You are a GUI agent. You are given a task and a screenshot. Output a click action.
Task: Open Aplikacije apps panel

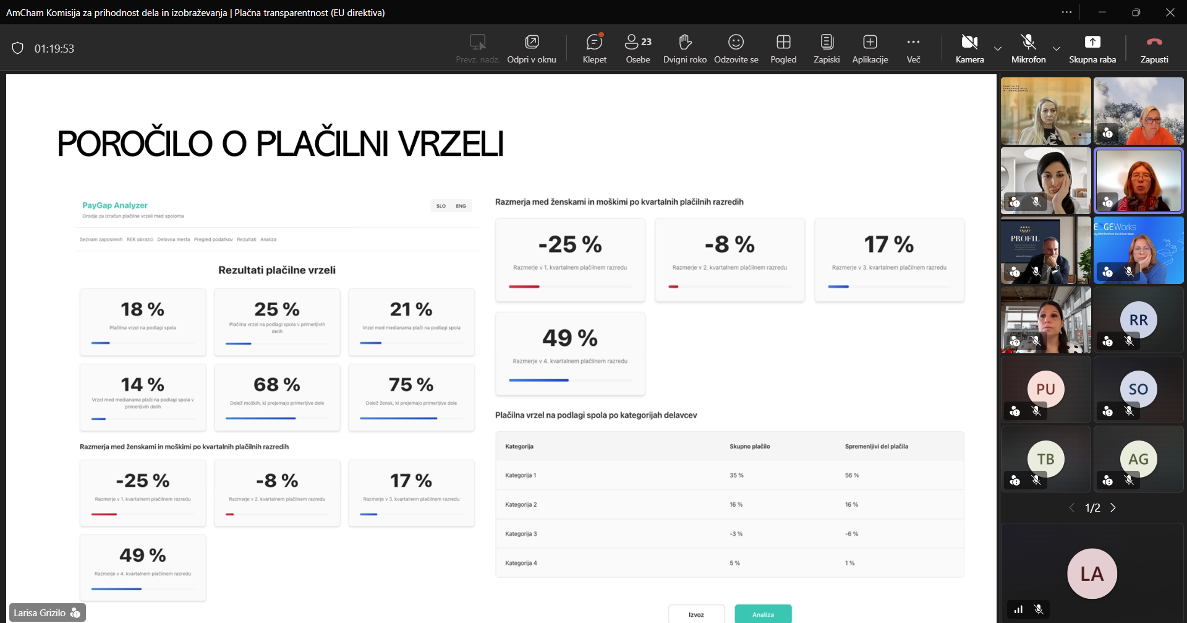[x=870, y=48]
